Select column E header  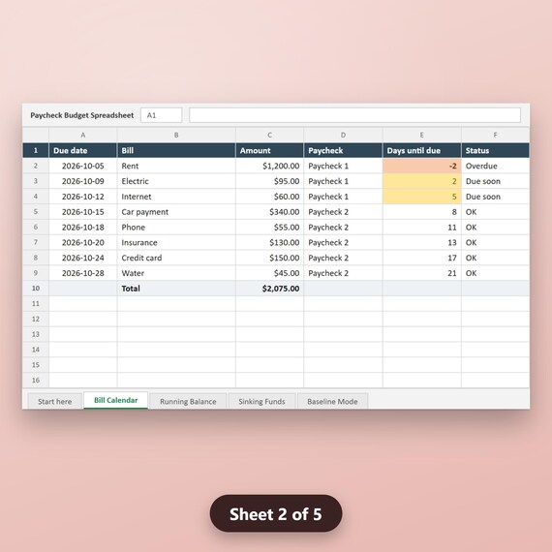(x=421, y=135)
